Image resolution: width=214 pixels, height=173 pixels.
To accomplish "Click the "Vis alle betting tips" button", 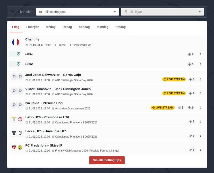I will 107,160.
